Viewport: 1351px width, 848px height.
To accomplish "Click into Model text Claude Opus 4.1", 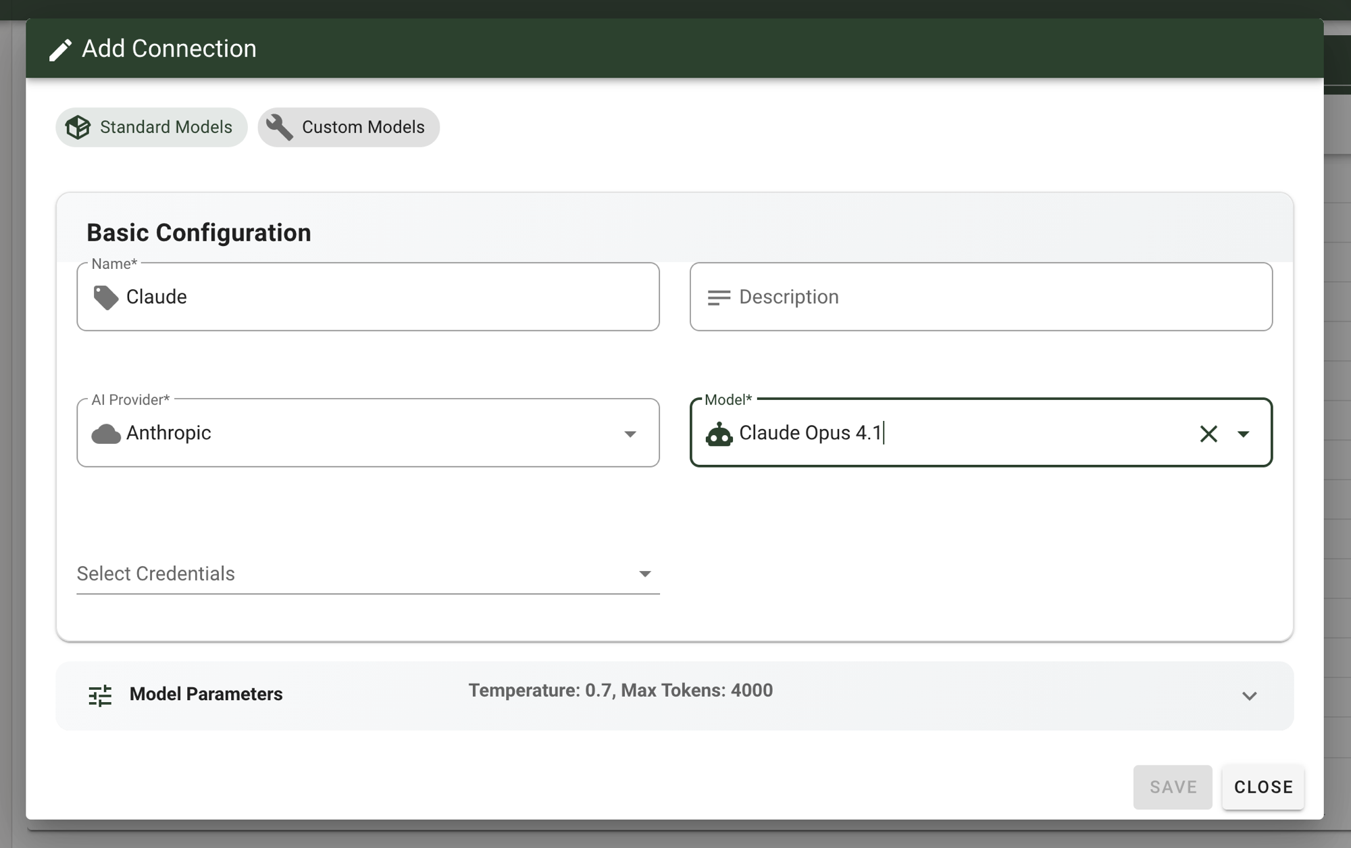I will coord(811,433).
